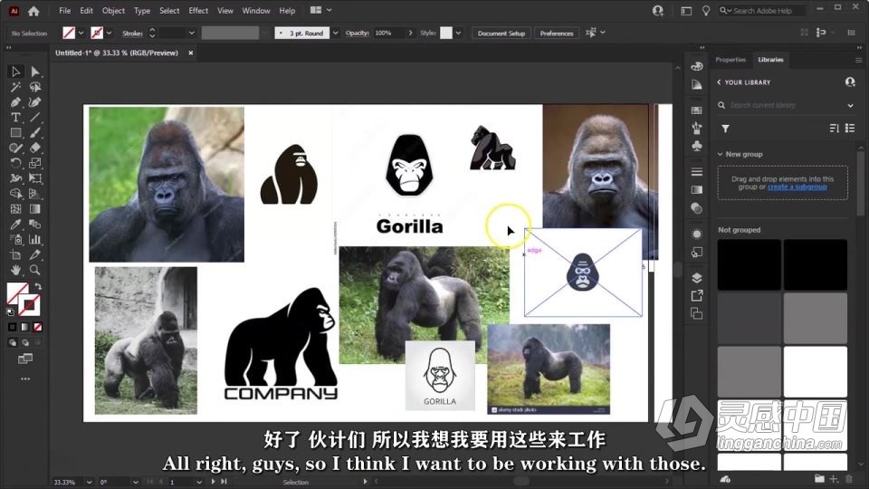Click the Fill color swatch in toolbar
The image size is (869, 489).
(16, 292)
